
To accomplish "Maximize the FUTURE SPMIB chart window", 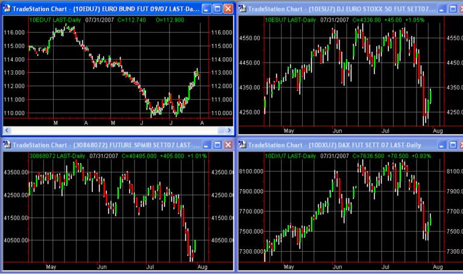I will coord(216,145).
